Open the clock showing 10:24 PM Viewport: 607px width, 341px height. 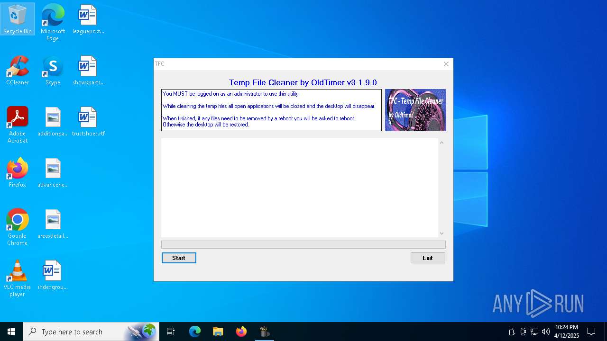567,332
